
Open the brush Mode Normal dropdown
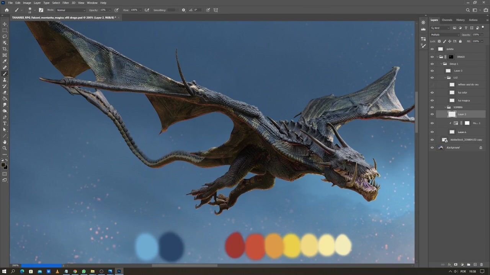click(71, 10)
